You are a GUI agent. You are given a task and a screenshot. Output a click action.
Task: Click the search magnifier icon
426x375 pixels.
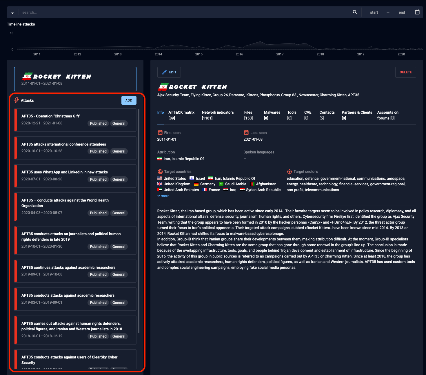coord(355,12)
